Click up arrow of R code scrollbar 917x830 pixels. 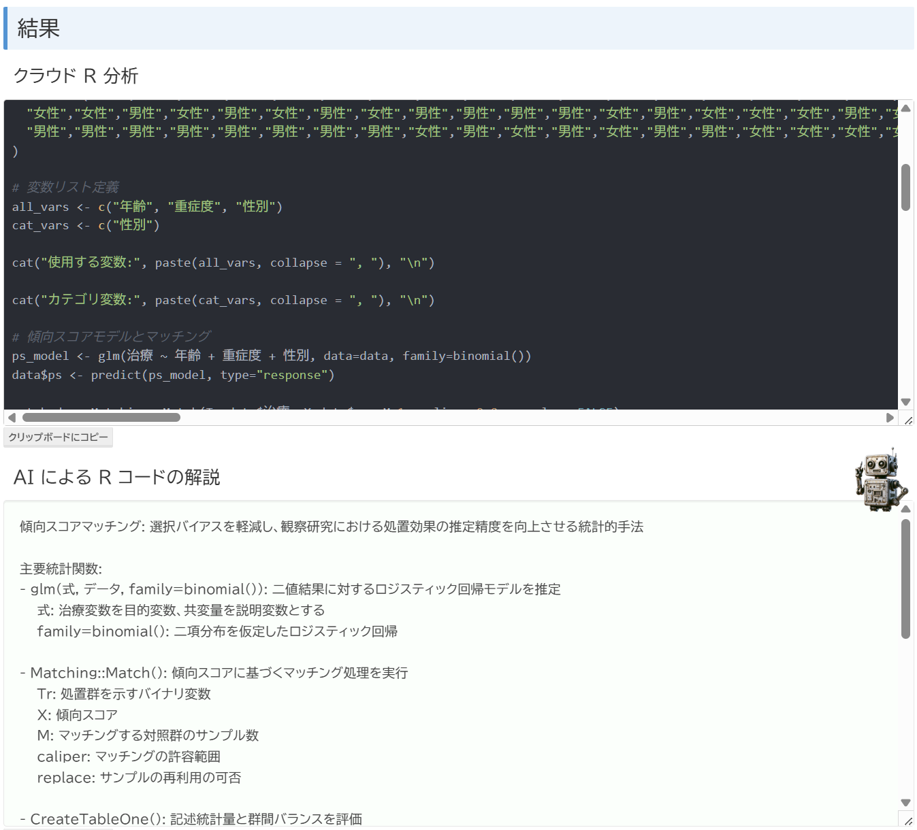[905, 108]
